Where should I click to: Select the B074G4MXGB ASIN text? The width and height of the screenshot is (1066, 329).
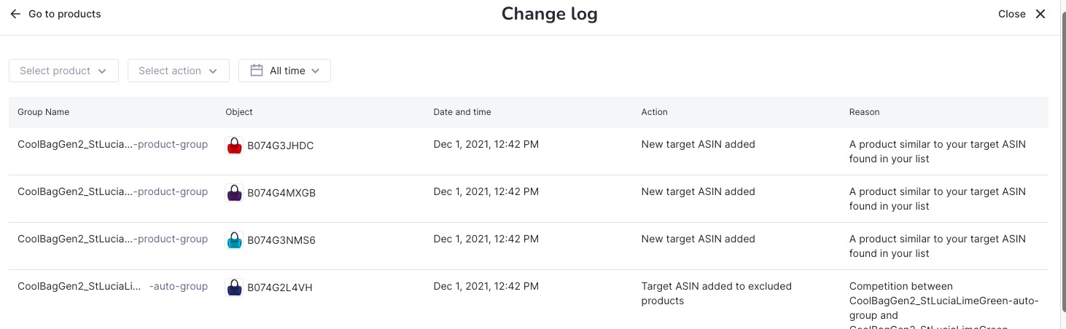(281, 193)
